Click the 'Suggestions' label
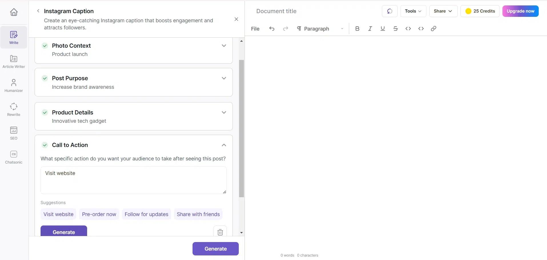 [53, 203]
